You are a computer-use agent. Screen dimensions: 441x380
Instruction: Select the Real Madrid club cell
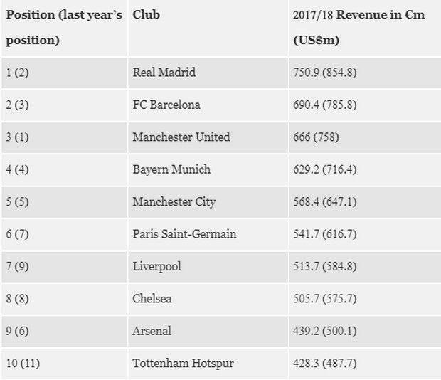pos(164,73)
